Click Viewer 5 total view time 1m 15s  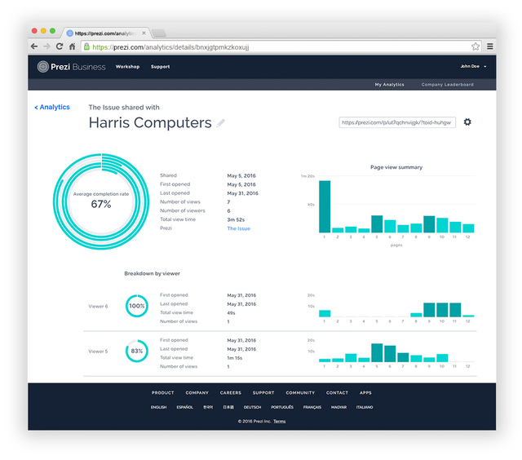[x=235, y=358]
